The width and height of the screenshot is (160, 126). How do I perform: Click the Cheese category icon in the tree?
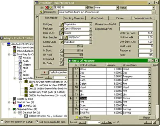20,65
